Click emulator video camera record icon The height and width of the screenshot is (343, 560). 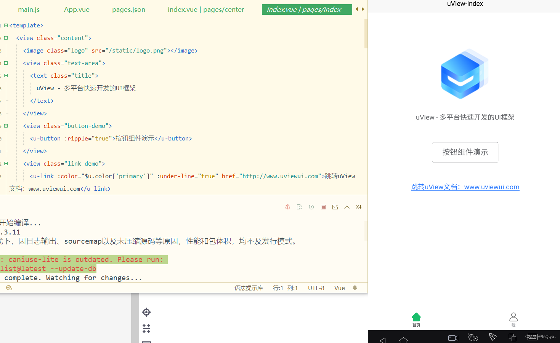(453, 338)
